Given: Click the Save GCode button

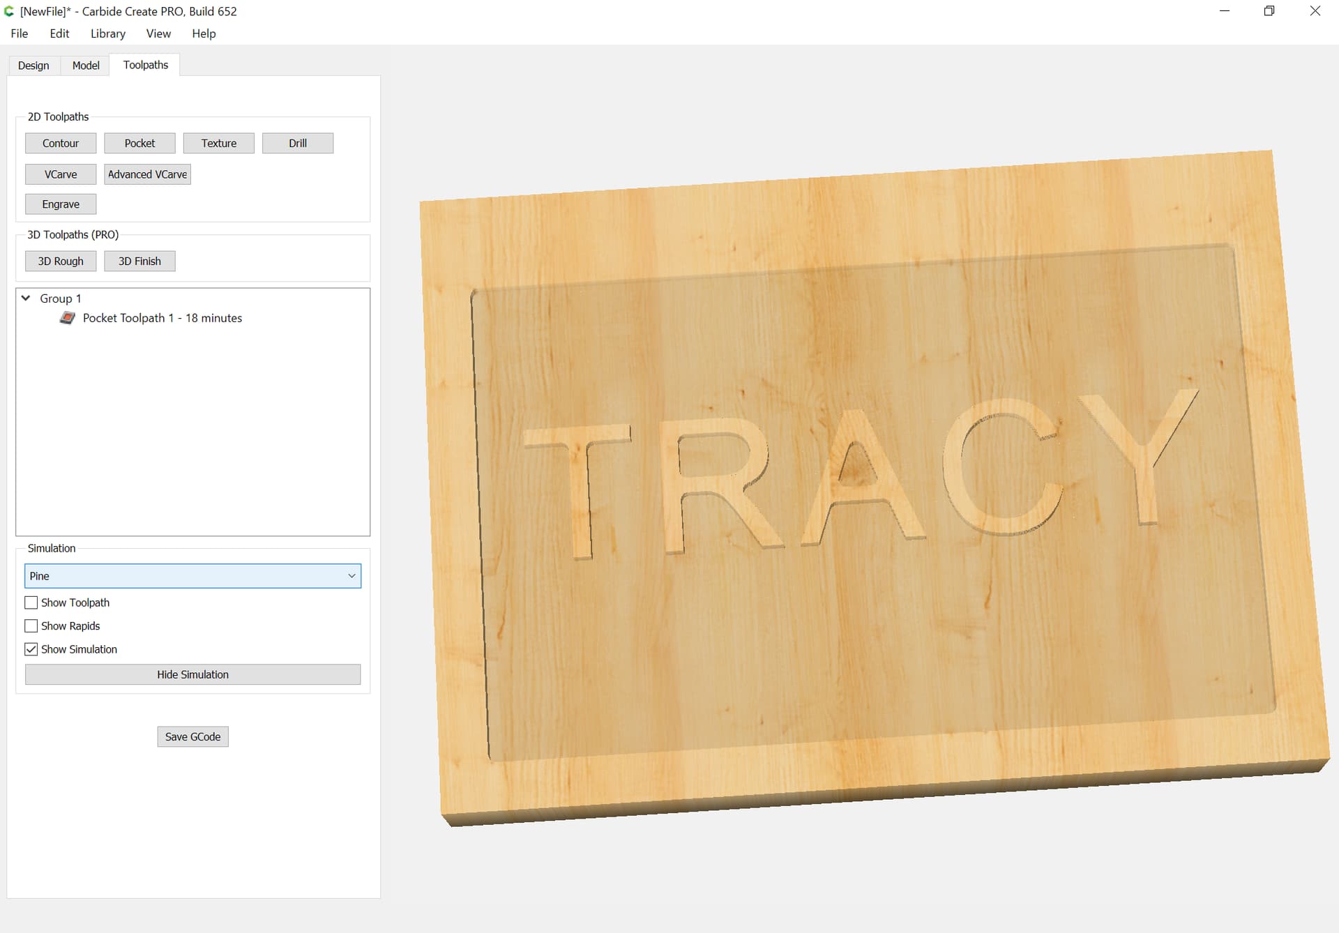Looking at the screenshot, I should tap(193, 736).
